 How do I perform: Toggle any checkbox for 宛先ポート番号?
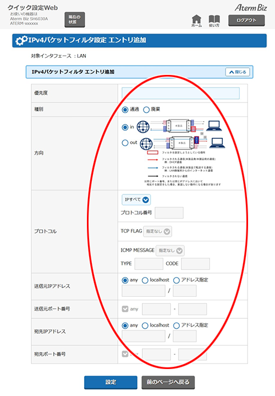[125, 354]
